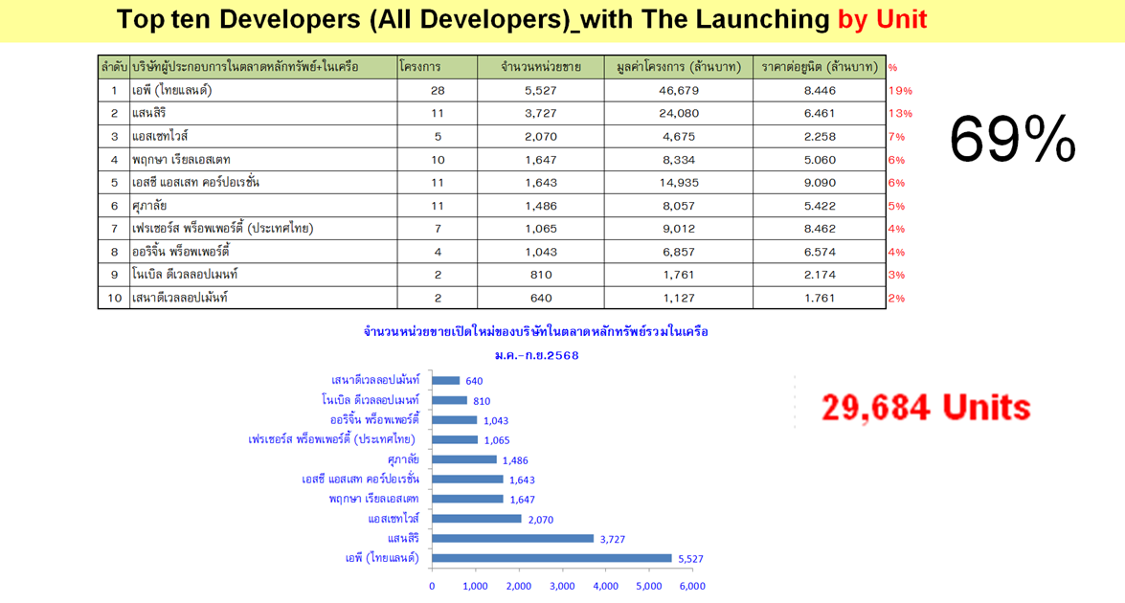Click project value cell '4,675'
1125x603 pixels.
(x=678, y=136)
